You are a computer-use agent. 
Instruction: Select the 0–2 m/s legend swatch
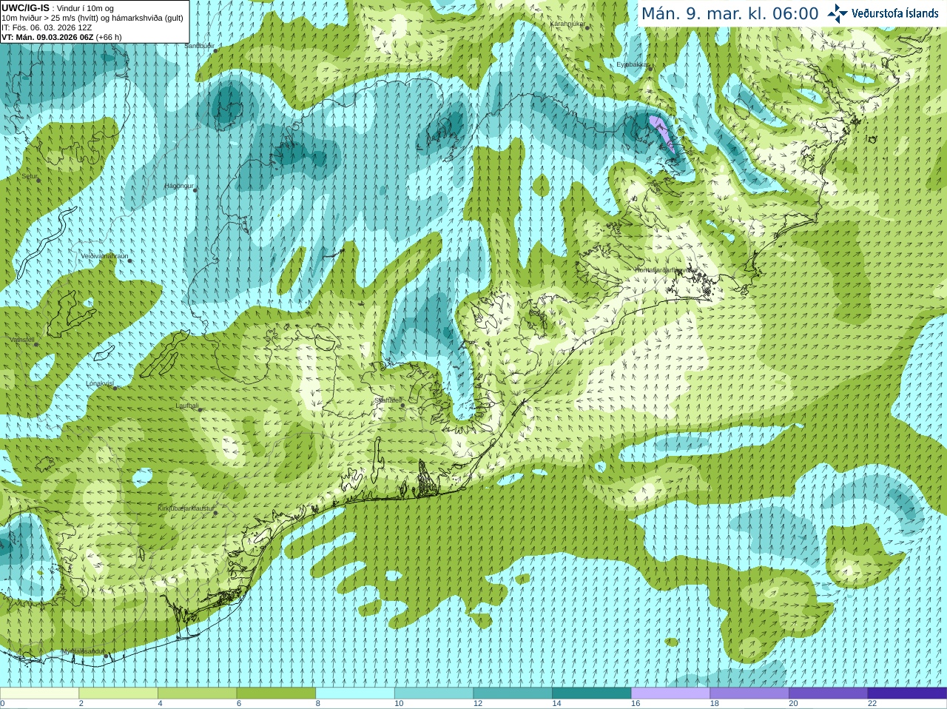(x=39, y=693)
